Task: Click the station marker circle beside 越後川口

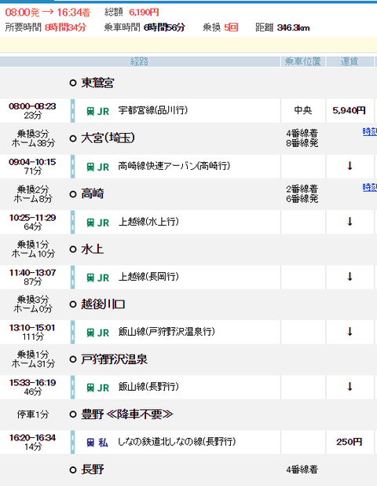Action: [73, 304]
